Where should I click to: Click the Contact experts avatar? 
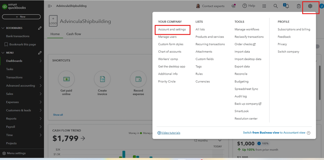[198, 6]
